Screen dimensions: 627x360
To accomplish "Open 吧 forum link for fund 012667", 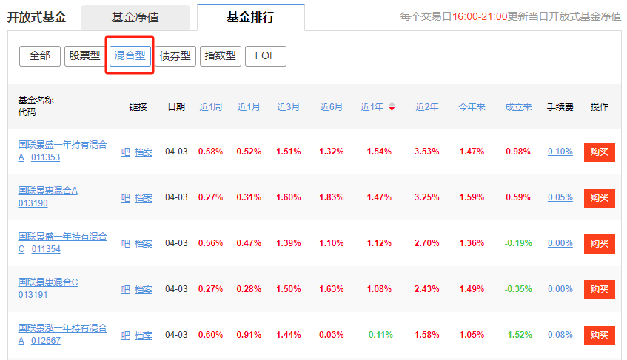I will [x=126, y=336].
